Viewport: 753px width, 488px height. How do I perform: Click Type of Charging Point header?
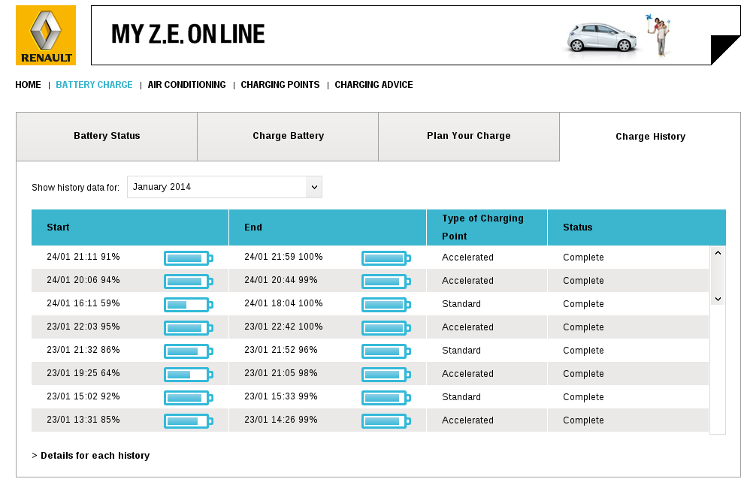(x=487, y=227)
